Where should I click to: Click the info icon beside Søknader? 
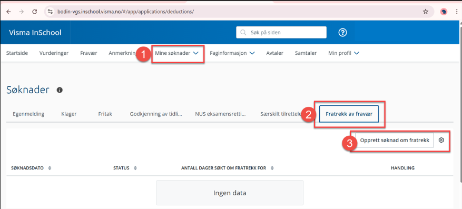pos(60,90)
